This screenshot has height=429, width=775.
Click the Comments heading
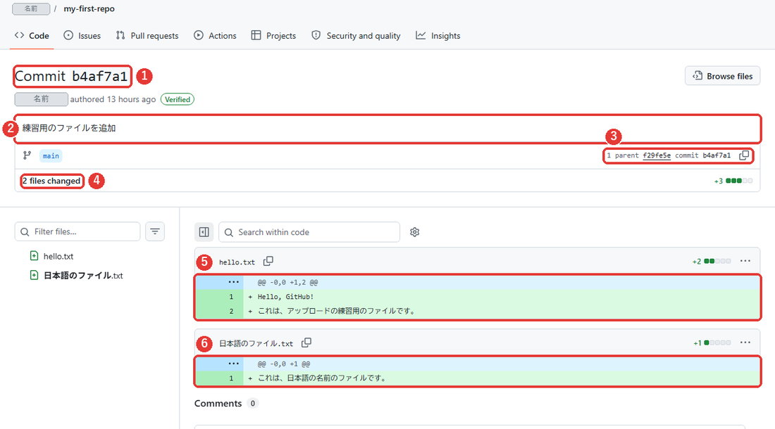point(218,404)
